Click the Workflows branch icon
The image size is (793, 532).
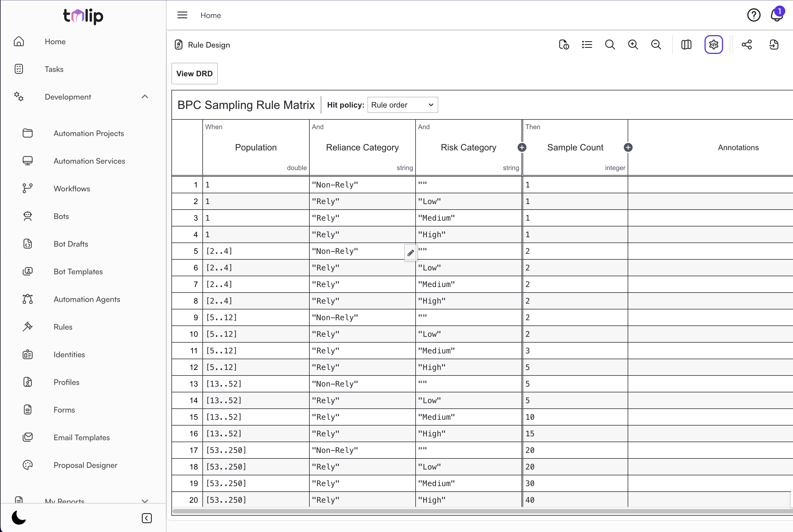pos(27,189)
